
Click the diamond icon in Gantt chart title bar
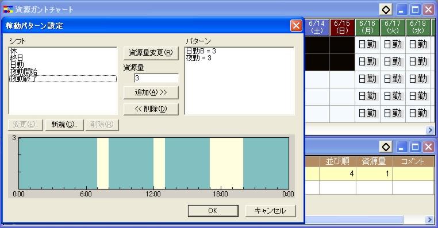click(386, 10)
